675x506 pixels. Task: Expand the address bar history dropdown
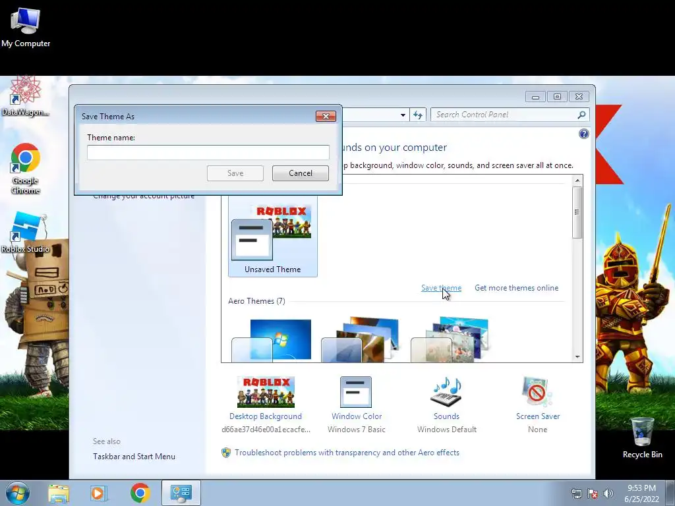[x=403, y=115]
